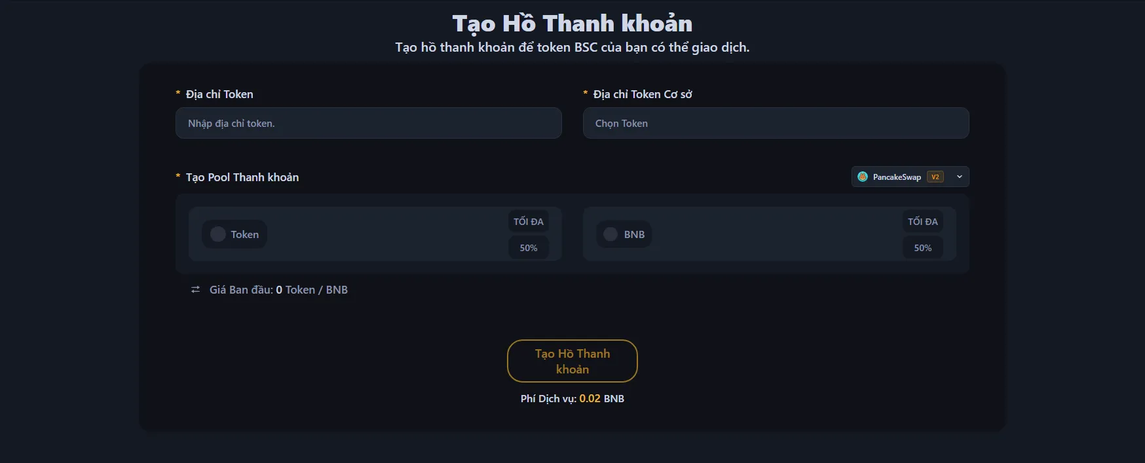Screen dimensions: 1145x463
Task: Click the BNB amount entry area
Action: click(x=776, y=234)
